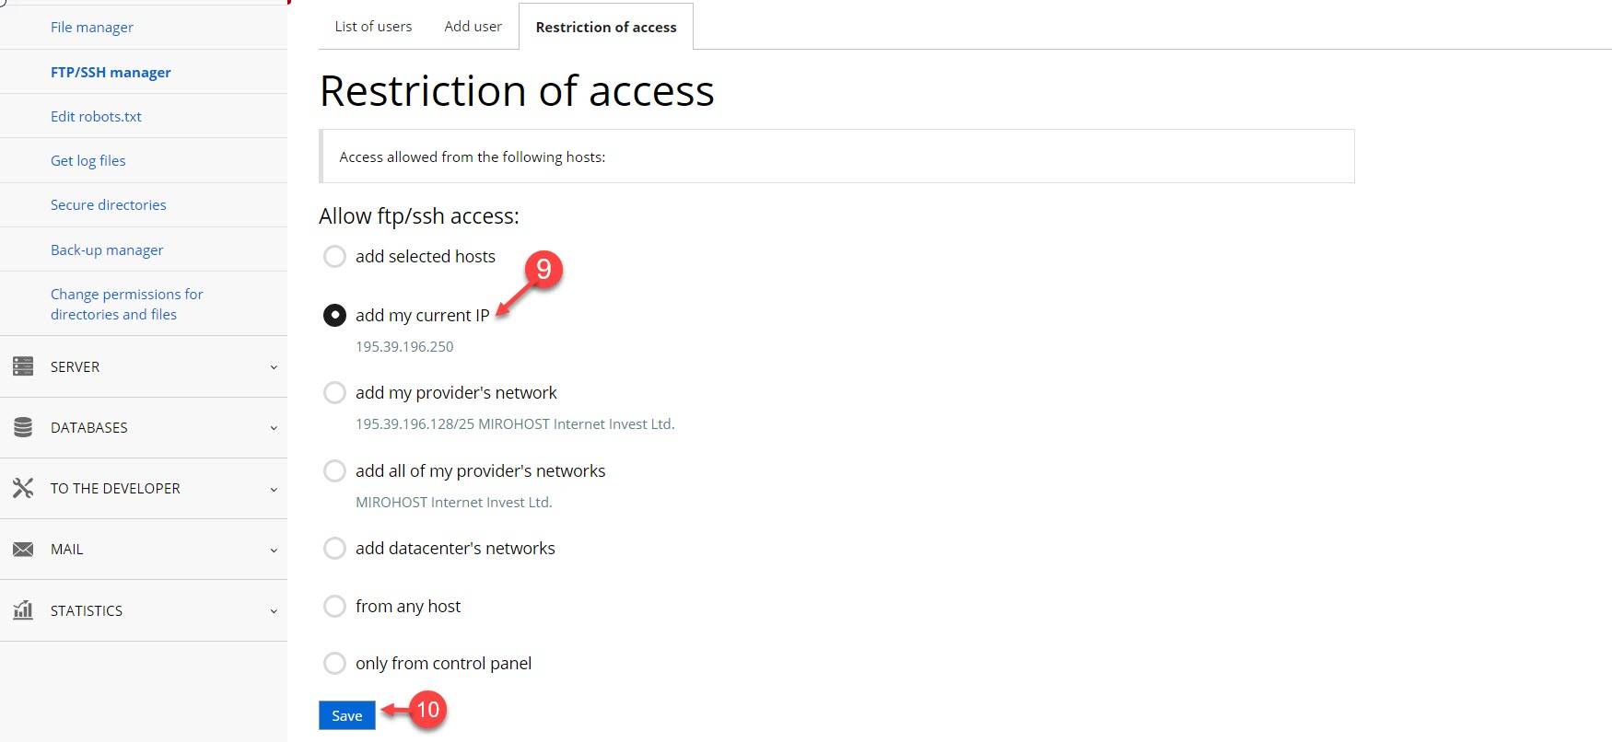The image size is (1612, 742).
Task: Click the SERVER section server icon
Action: 23,366
